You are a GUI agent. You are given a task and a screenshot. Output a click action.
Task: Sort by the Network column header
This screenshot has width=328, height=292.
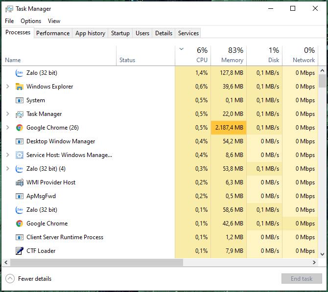300,56
